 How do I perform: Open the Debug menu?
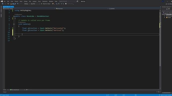tap(26, 1)
